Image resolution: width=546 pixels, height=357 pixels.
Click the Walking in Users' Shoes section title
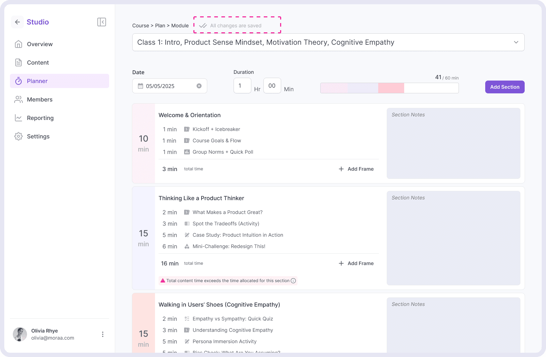[219, 304]
